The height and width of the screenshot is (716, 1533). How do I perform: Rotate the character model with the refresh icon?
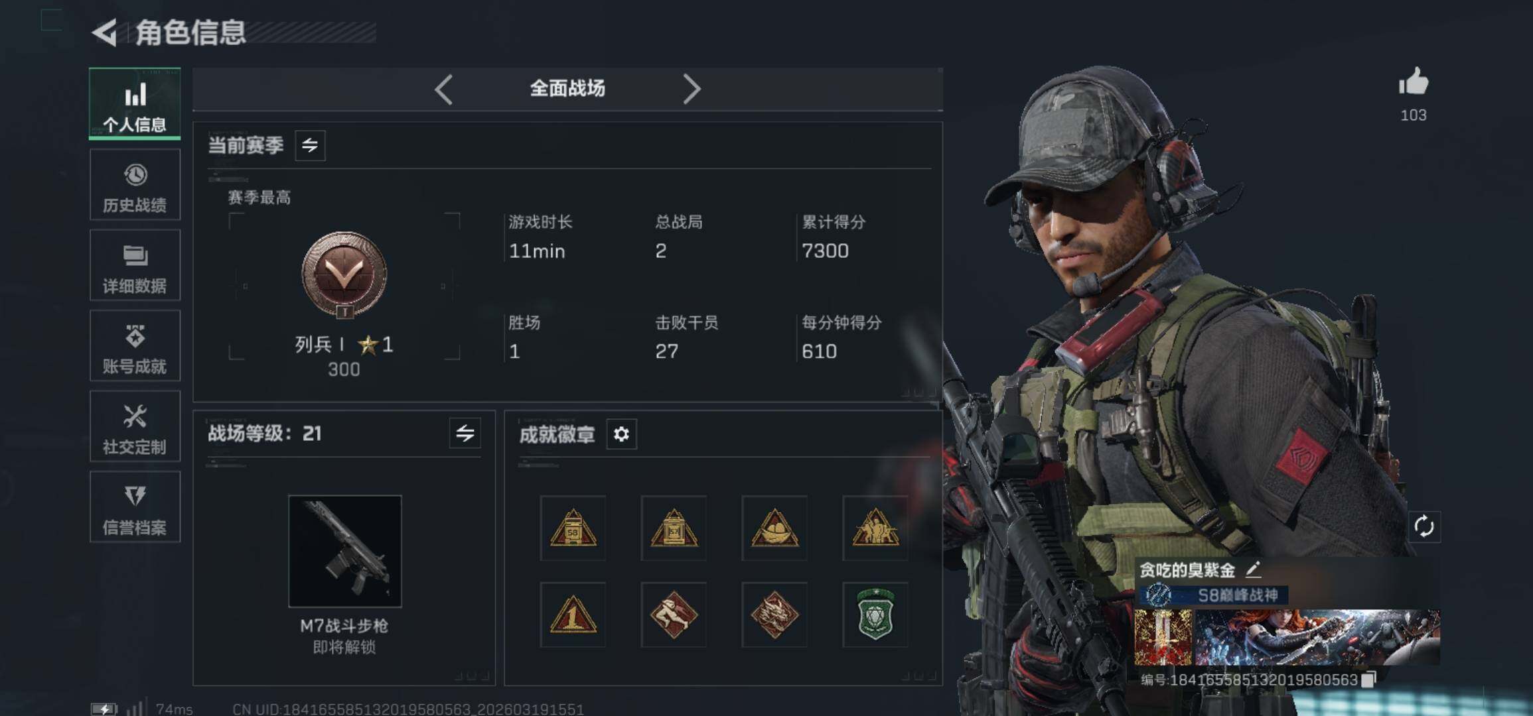pos(1424,527)
